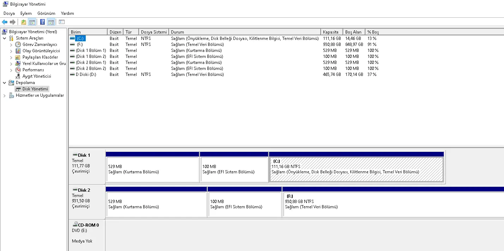Collapse the Depolama tree node
This screenshot has width=504, height=251.
[4, 83]
